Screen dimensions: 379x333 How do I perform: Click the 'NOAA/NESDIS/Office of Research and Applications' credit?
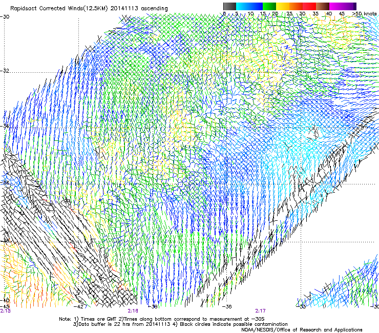click(x=302, y=329)
